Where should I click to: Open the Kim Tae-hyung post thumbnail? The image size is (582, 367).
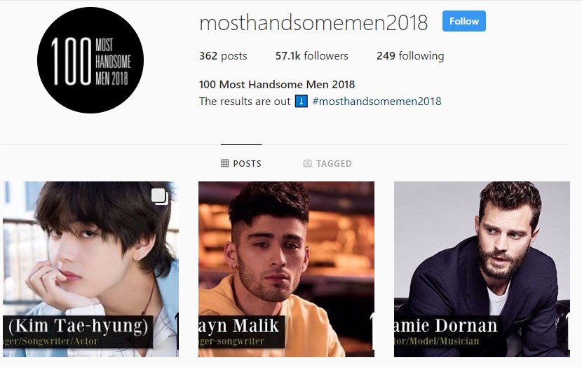coord(90,269)
